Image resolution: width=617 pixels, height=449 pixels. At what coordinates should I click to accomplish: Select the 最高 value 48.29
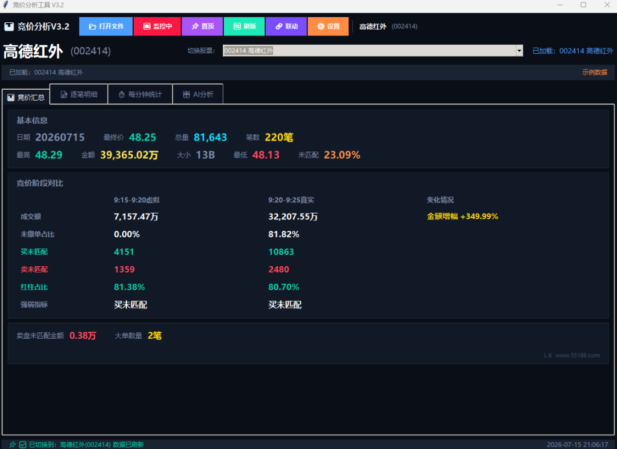click(x=49, y=155)
